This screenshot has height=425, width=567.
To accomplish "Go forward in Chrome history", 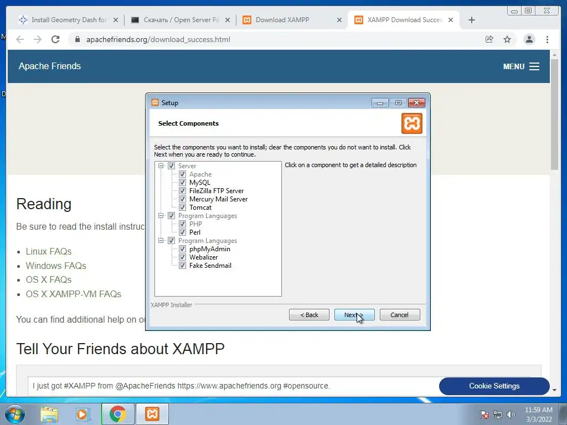I will pyautogui.click(x=38, y=39).
